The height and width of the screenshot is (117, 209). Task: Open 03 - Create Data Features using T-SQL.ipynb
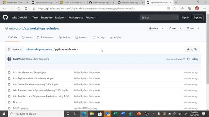click(36, 84)
